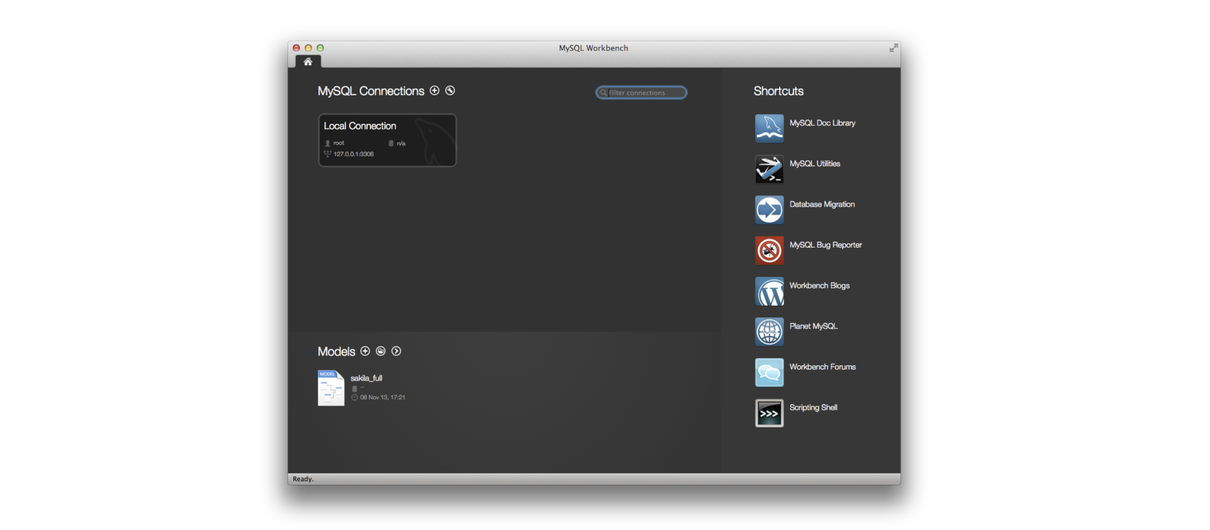
Task: Select the Home tab
Action: coord(308,62)
